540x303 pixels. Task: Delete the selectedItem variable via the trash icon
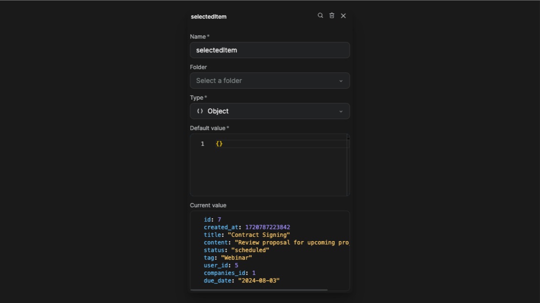(x=332, y=15)
